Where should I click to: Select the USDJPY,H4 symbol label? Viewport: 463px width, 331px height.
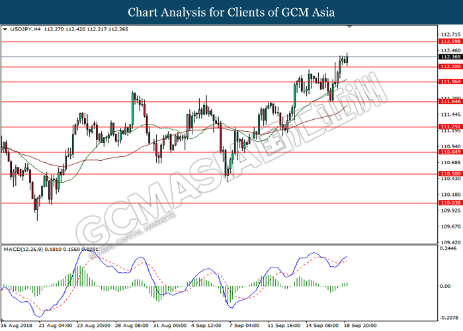tap(25, 29)
